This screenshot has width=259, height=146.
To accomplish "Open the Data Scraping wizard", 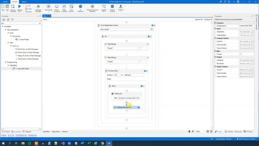I will [64, 8].
